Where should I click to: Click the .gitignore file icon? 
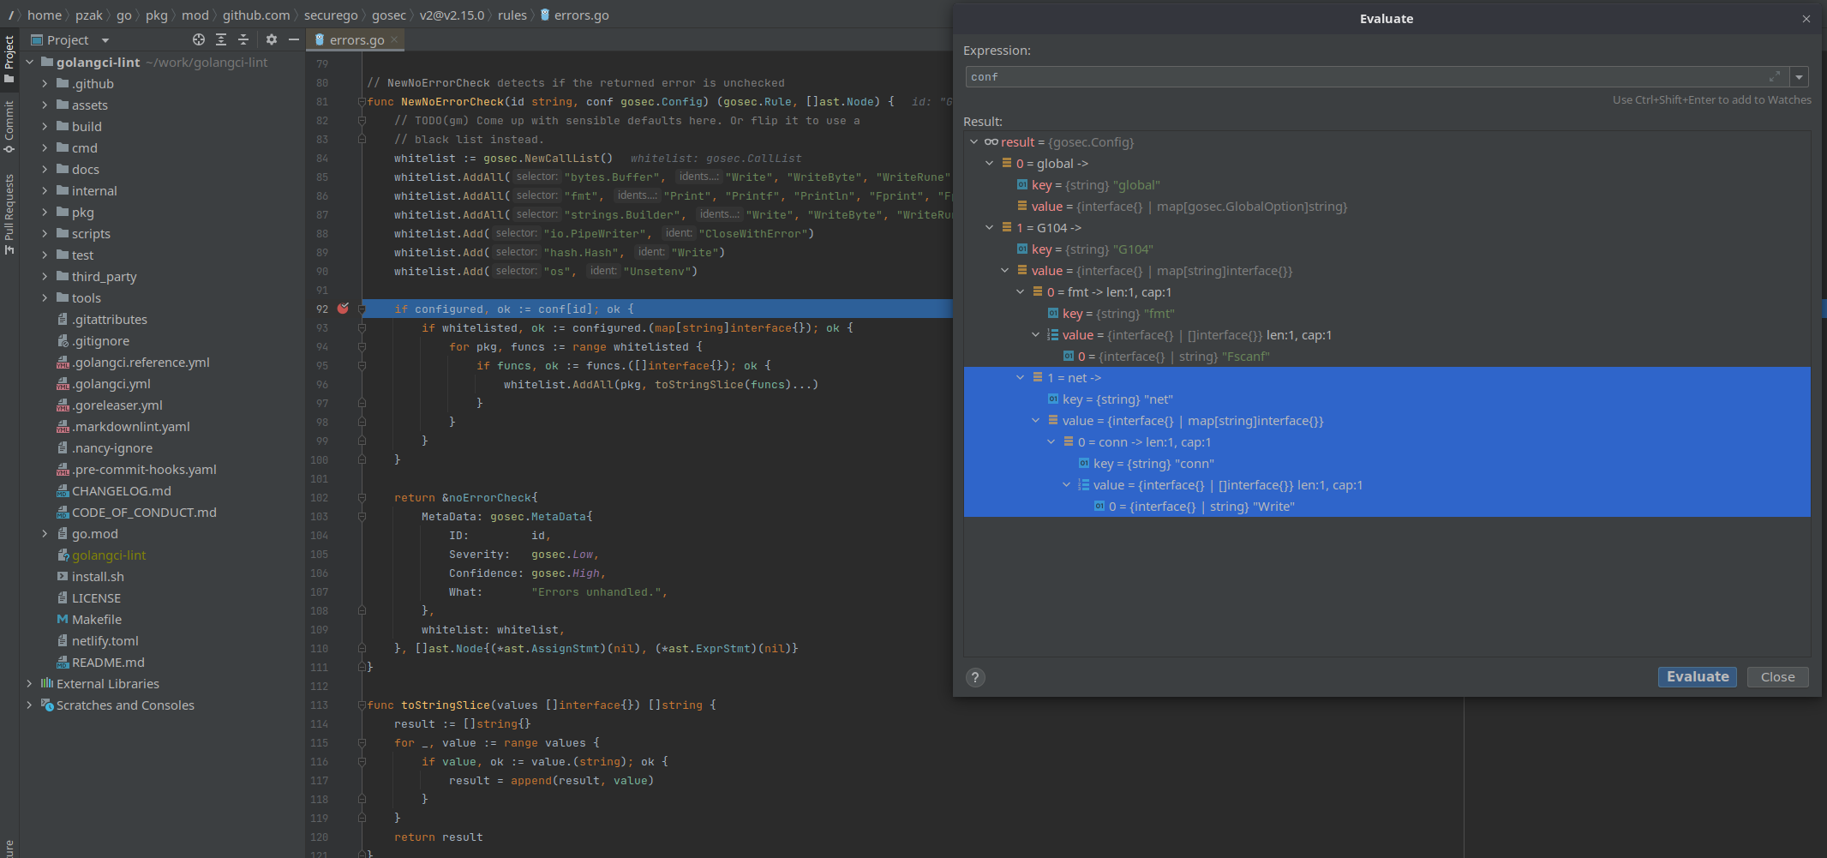pos(63,341)
